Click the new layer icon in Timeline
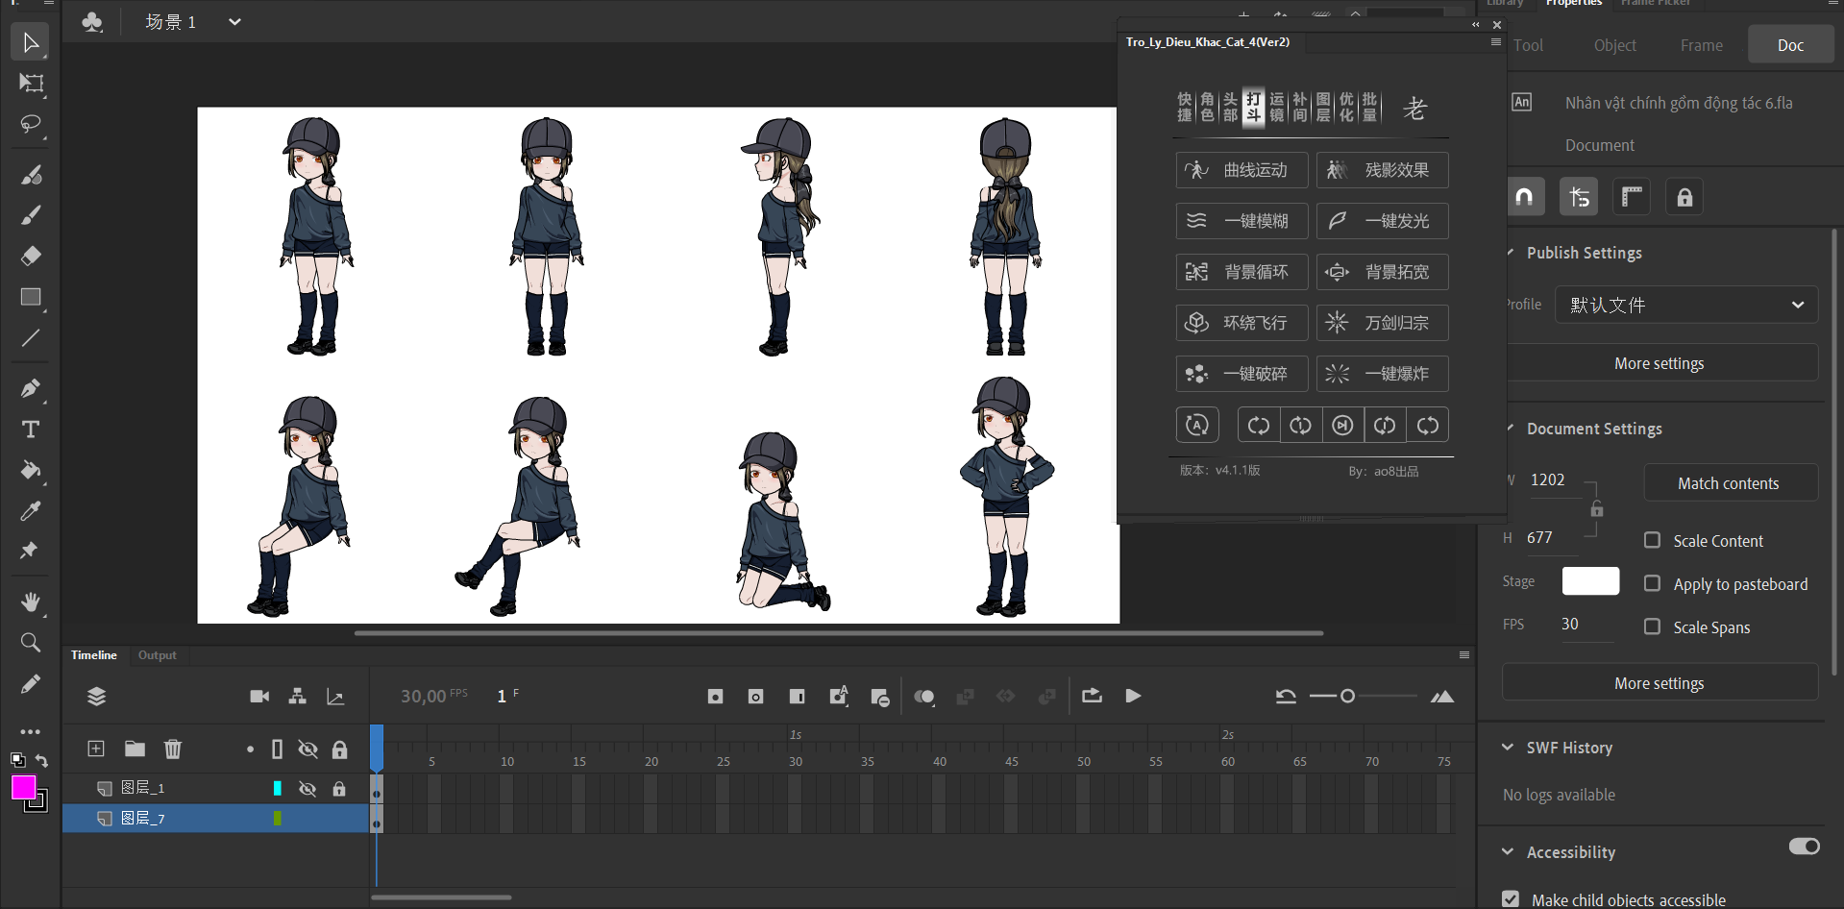 (96, 749)
